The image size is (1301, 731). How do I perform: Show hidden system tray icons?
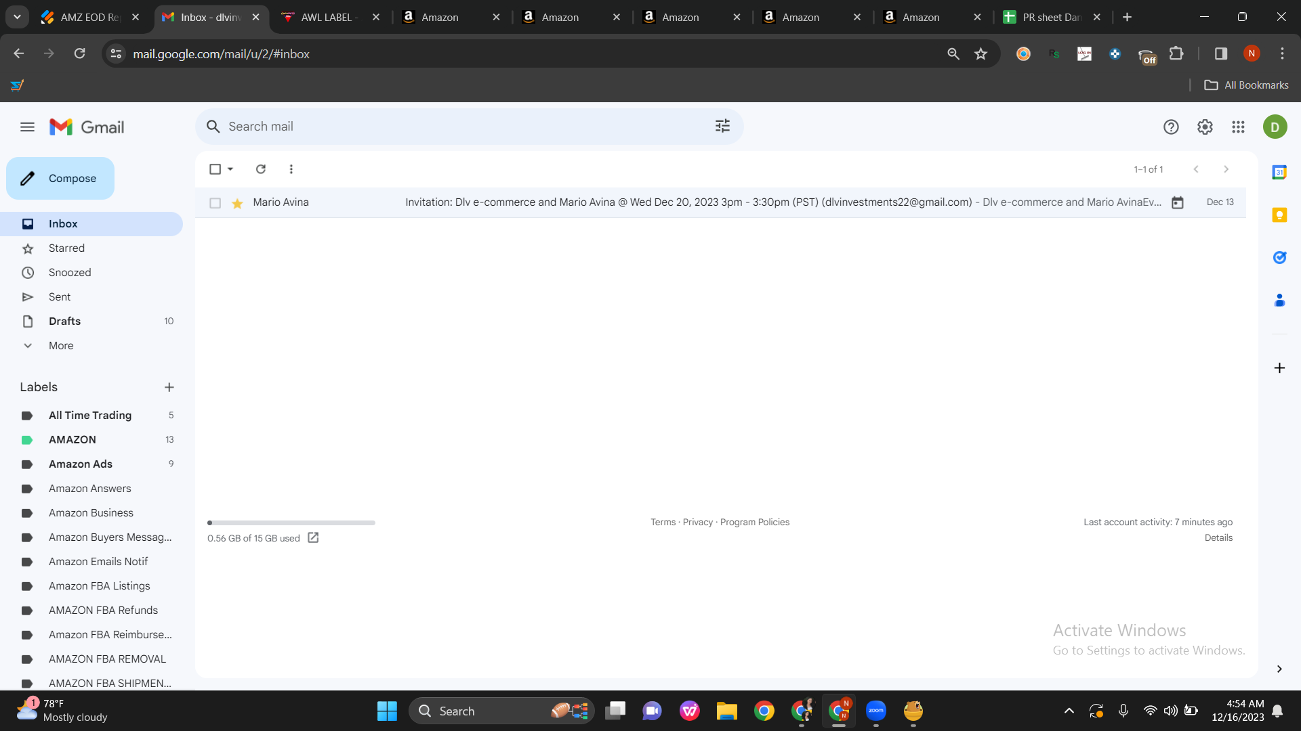(x=1069, y=711)
